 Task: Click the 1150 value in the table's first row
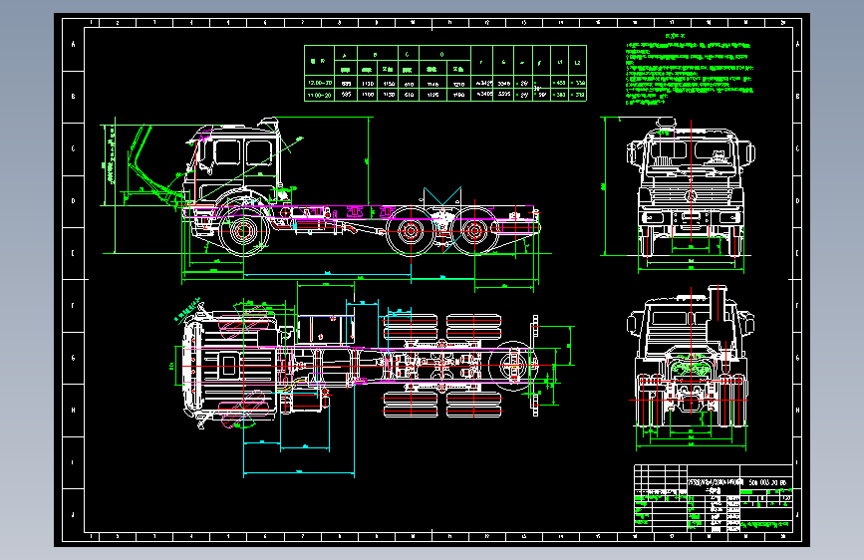(389, 84)
